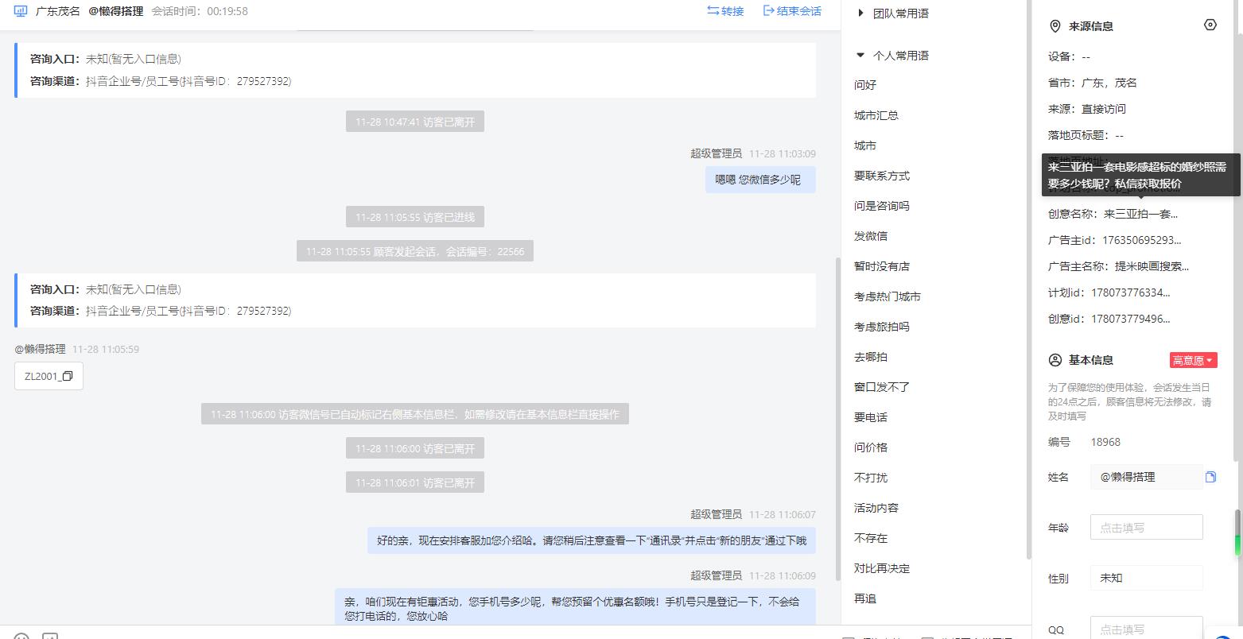Click the green scrollbar thumb in info panel
Screen dimensions: 1243x639
click(1237, 532)
